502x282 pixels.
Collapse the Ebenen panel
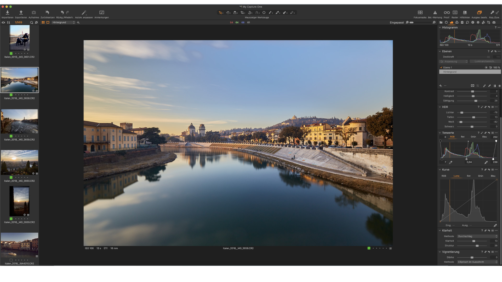coord(440,51)
